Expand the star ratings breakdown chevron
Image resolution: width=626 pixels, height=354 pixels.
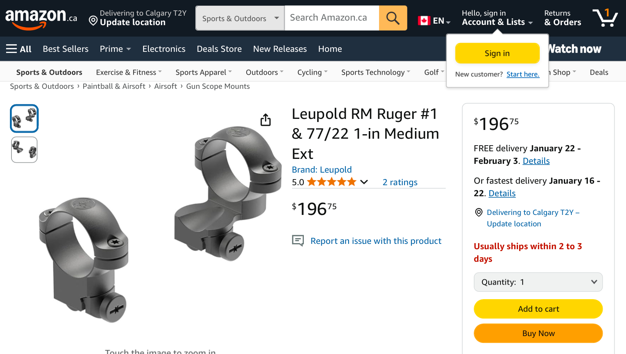click(364, 182)
